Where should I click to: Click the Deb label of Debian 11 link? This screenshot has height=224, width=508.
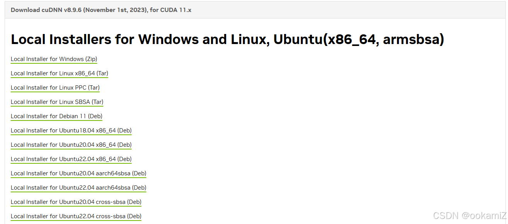click(95, 116)
